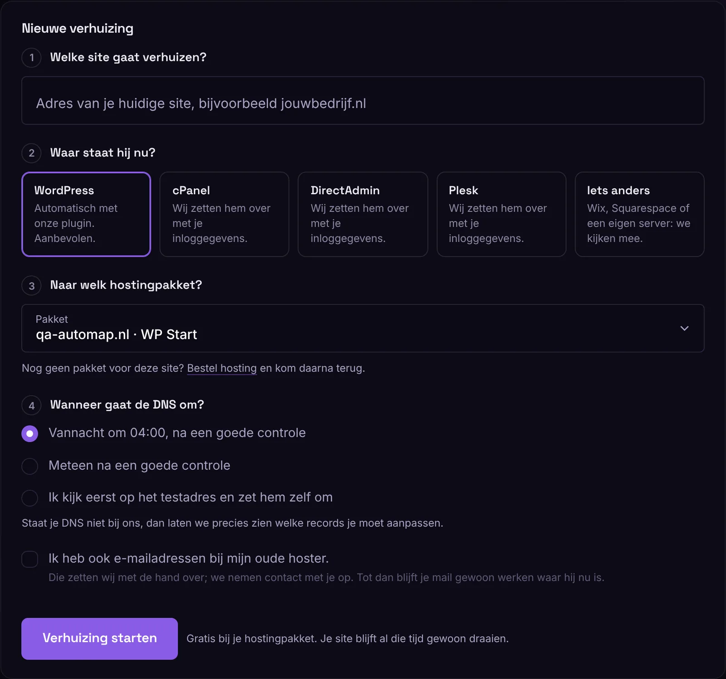This screenshot has height=679, width=726.
Task: Focus the current site address field
Action: tap(363, 100)
